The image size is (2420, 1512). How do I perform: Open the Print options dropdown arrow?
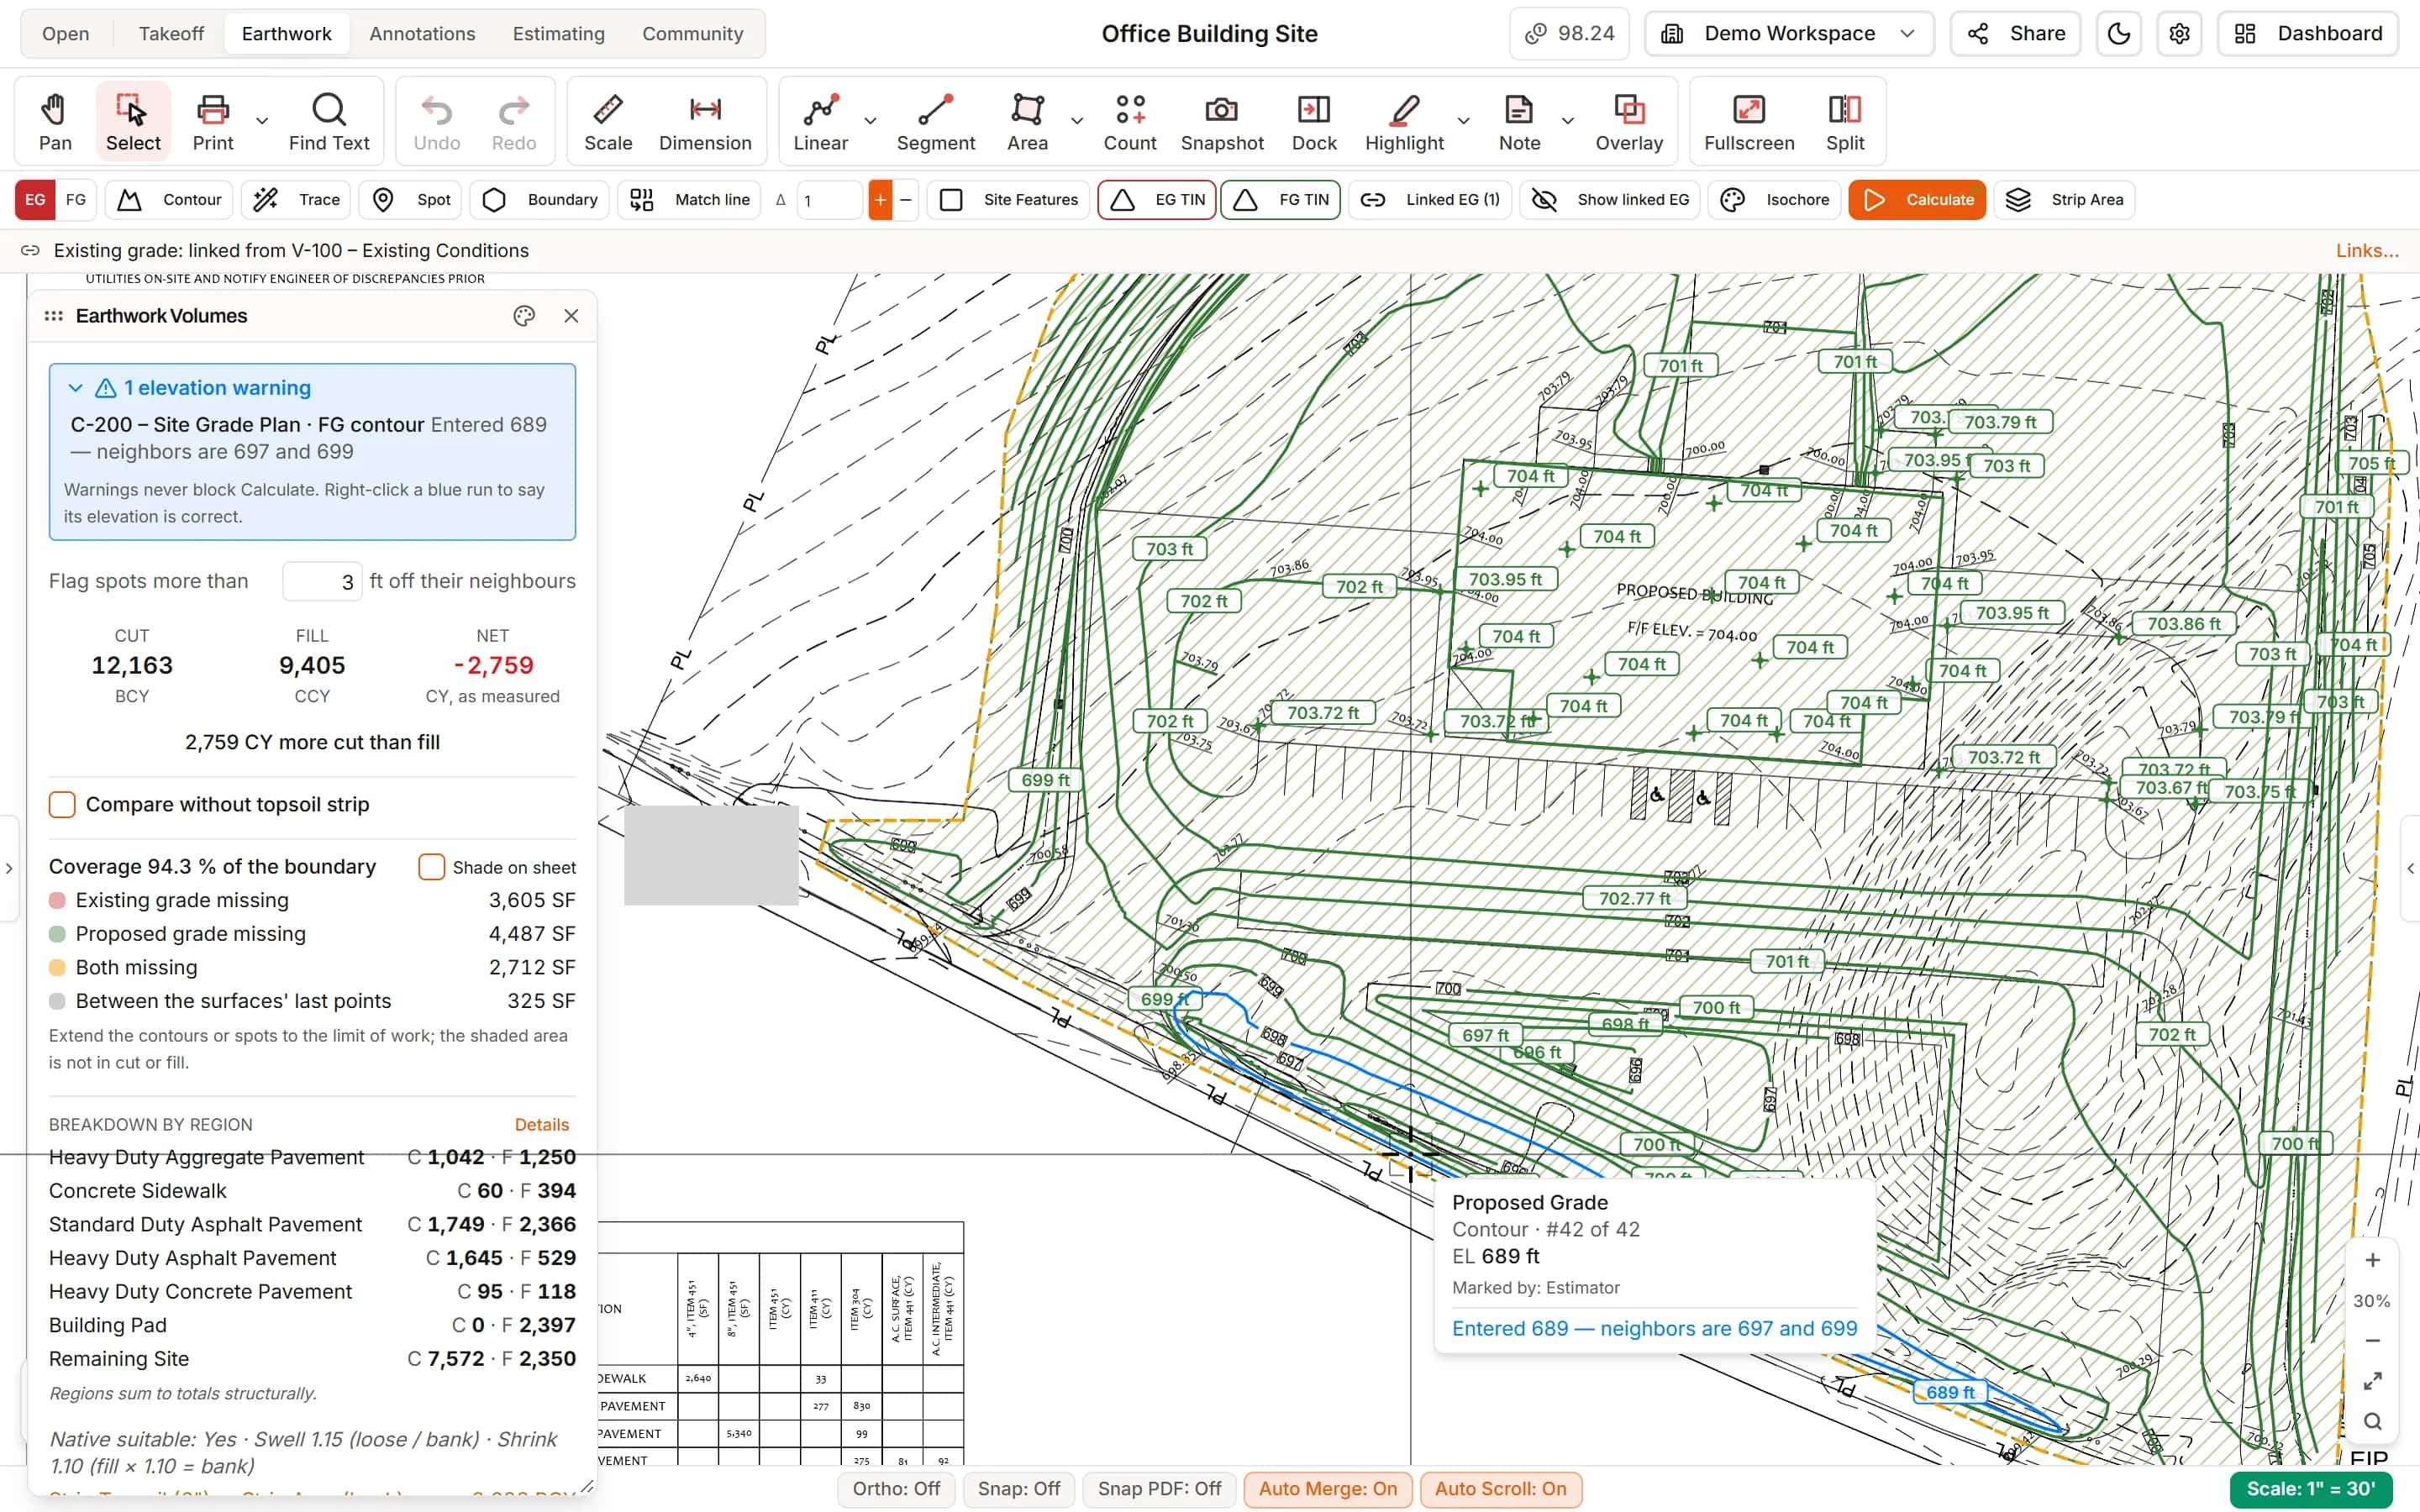262,121
